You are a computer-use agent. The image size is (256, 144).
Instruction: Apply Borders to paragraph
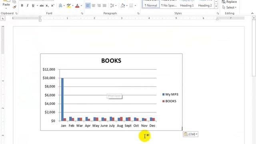click(131, 6)
